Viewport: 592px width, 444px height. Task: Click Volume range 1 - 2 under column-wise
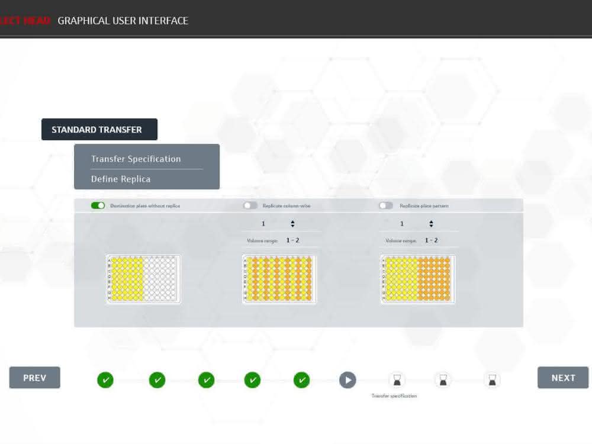274,240
